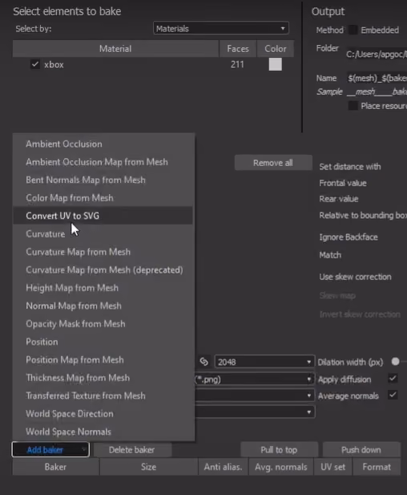
Task: Click the Anti alias. column header
Action: coord(223,467)
